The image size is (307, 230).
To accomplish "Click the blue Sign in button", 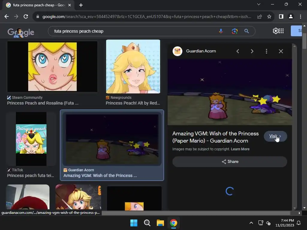I will (x=296, y=31).
